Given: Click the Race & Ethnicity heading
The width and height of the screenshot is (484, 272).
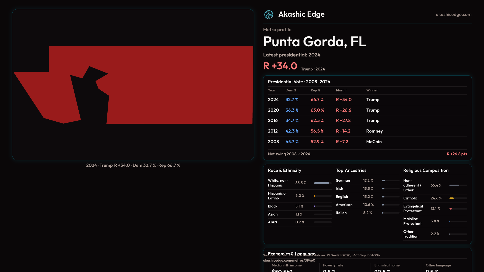Looking at the screenshot, I should (284, 171).
